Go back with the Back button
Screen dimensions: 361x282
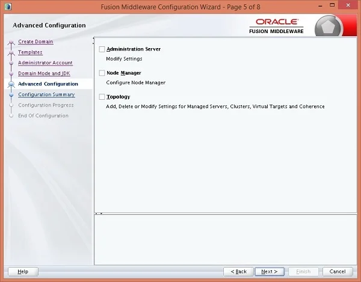tap(238, 272)
